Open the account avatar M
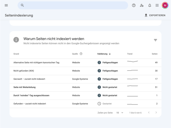Image resolution: width=171 pixels, height=128 pixels. [165, 5]
